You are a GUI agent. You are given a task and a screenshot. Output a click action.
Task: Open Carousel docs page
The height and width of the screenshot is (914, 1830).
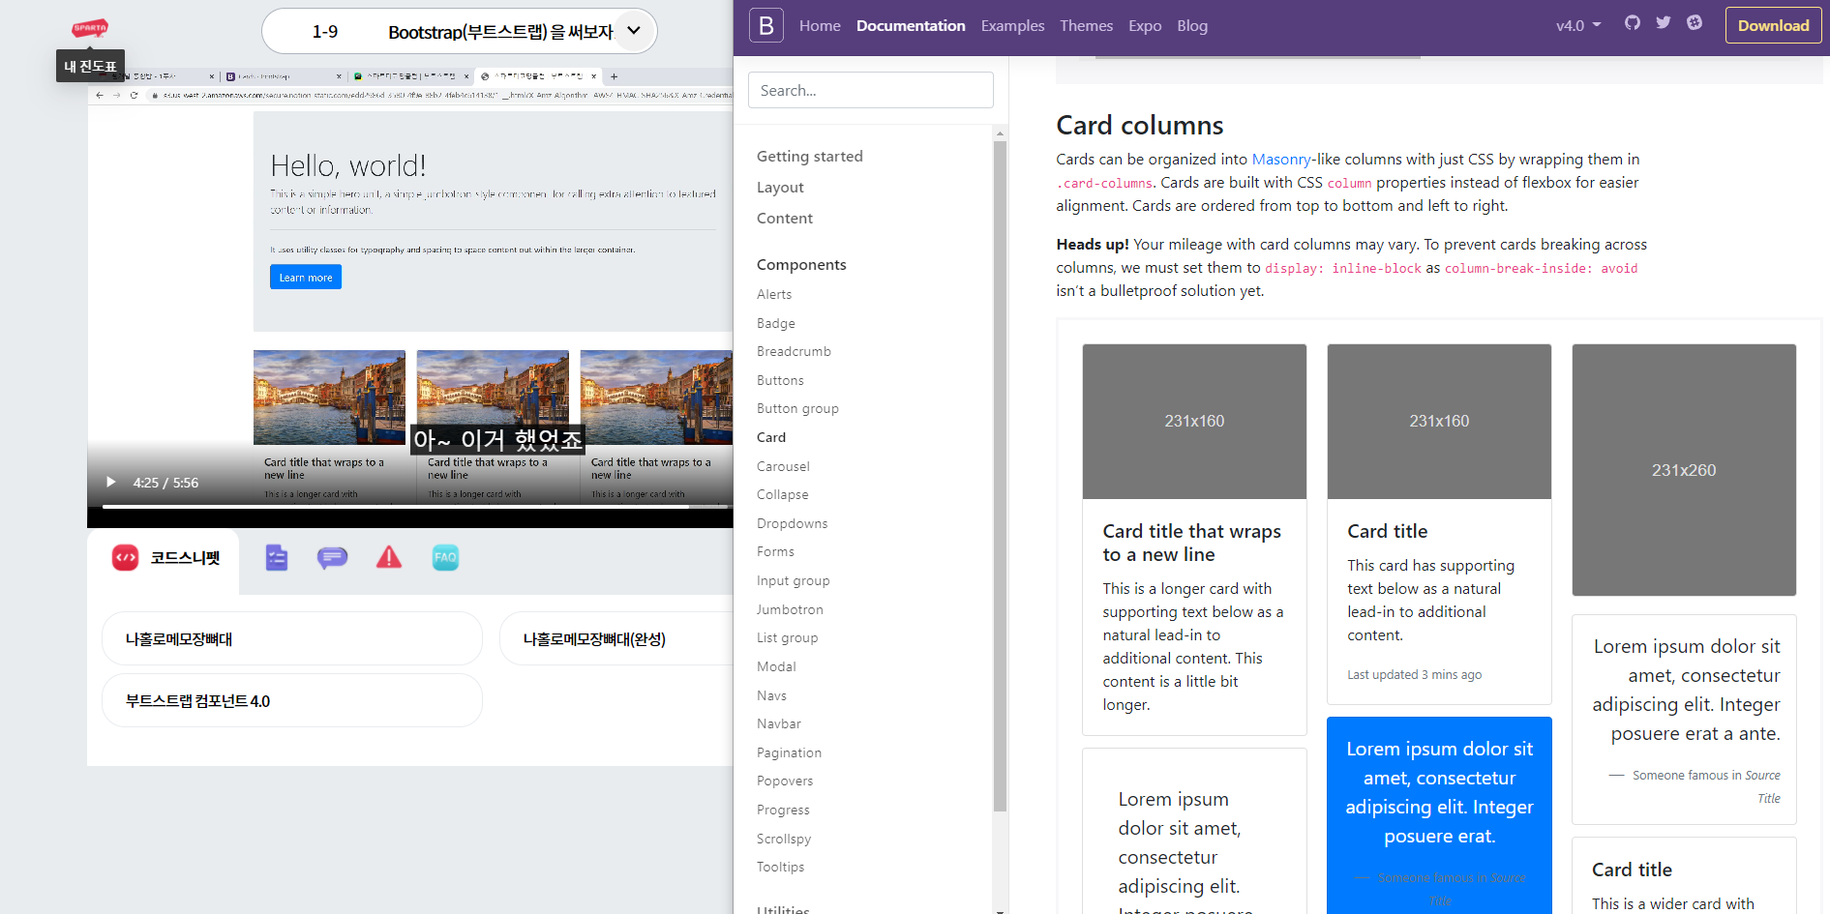point(783,466)
